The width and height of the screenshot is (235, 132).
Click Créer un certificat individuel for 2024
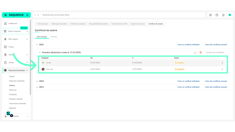click(189, 81)
